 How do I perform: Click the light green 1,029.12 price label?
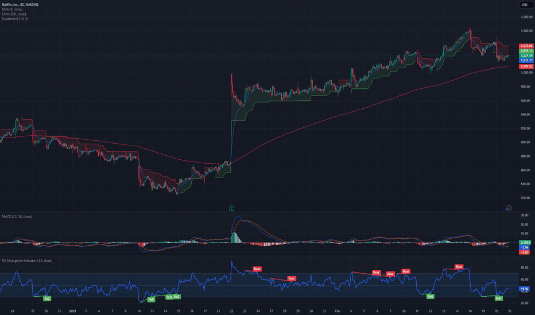[526, 50]
